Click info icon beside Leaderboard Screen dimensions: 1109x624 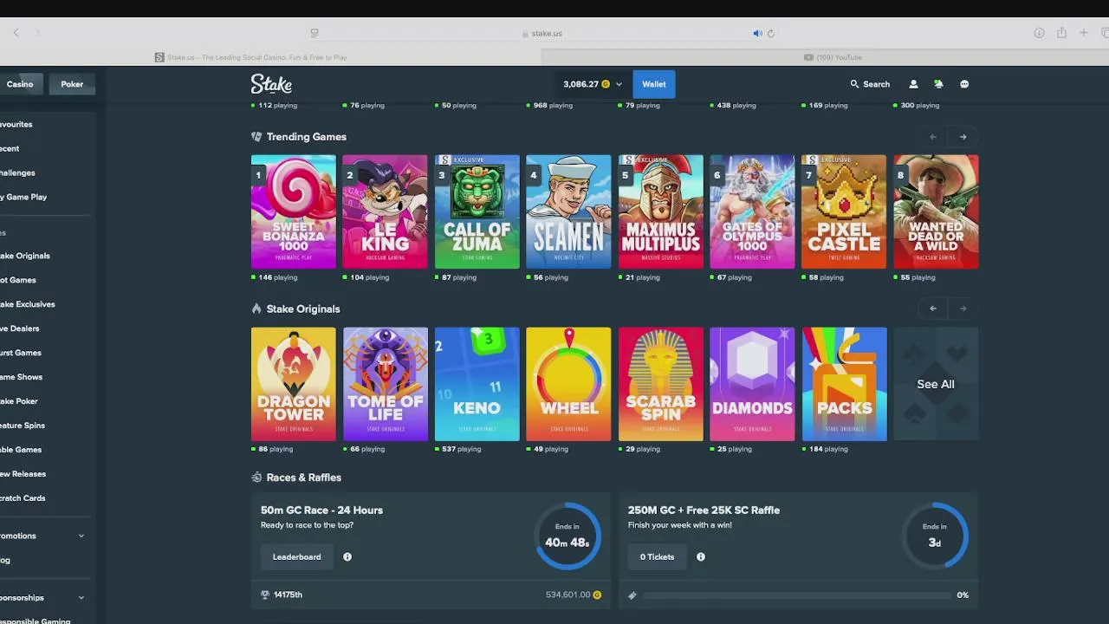(347, 557)
